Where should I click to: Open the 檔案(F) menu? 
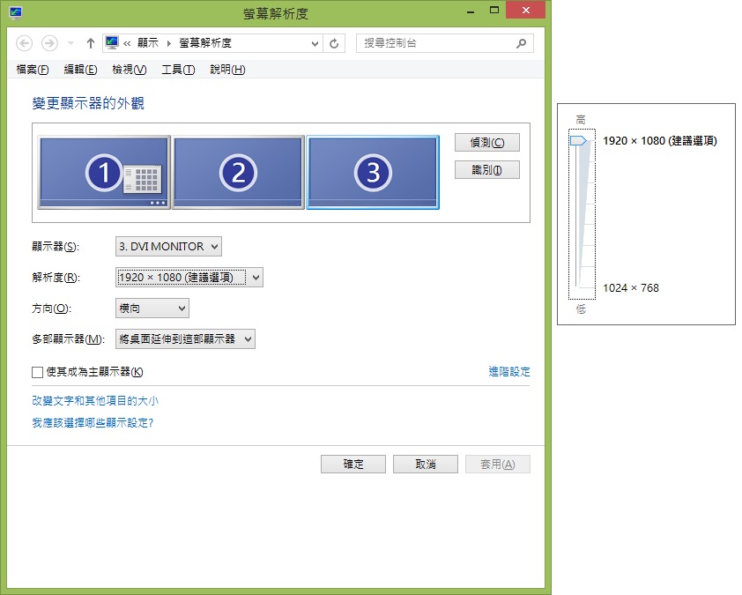[33, 70]
